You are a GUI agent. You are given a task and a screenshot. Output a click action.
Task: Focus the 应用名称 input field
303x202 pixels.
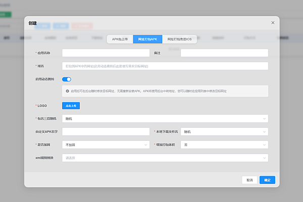pyautogui.click(x=106, y=53)
